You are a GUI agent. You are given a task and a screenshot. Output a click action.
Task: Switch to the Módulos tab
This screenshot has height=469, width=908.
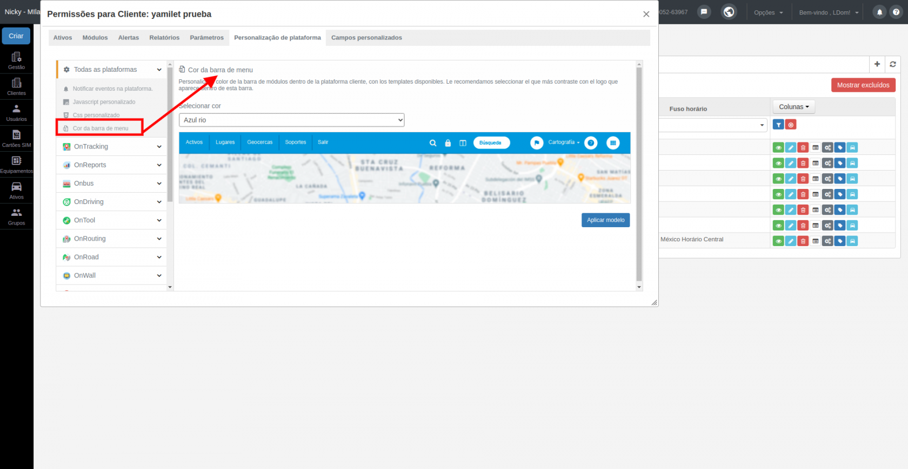click(95, 38)
